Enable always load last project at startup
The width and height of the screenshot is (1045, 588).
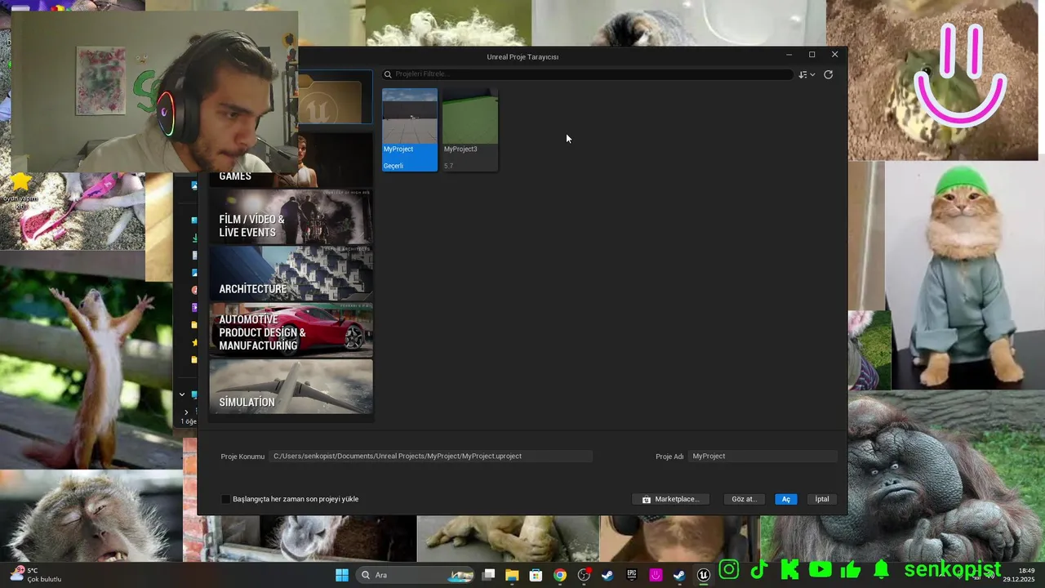click(x=226, y=499)
